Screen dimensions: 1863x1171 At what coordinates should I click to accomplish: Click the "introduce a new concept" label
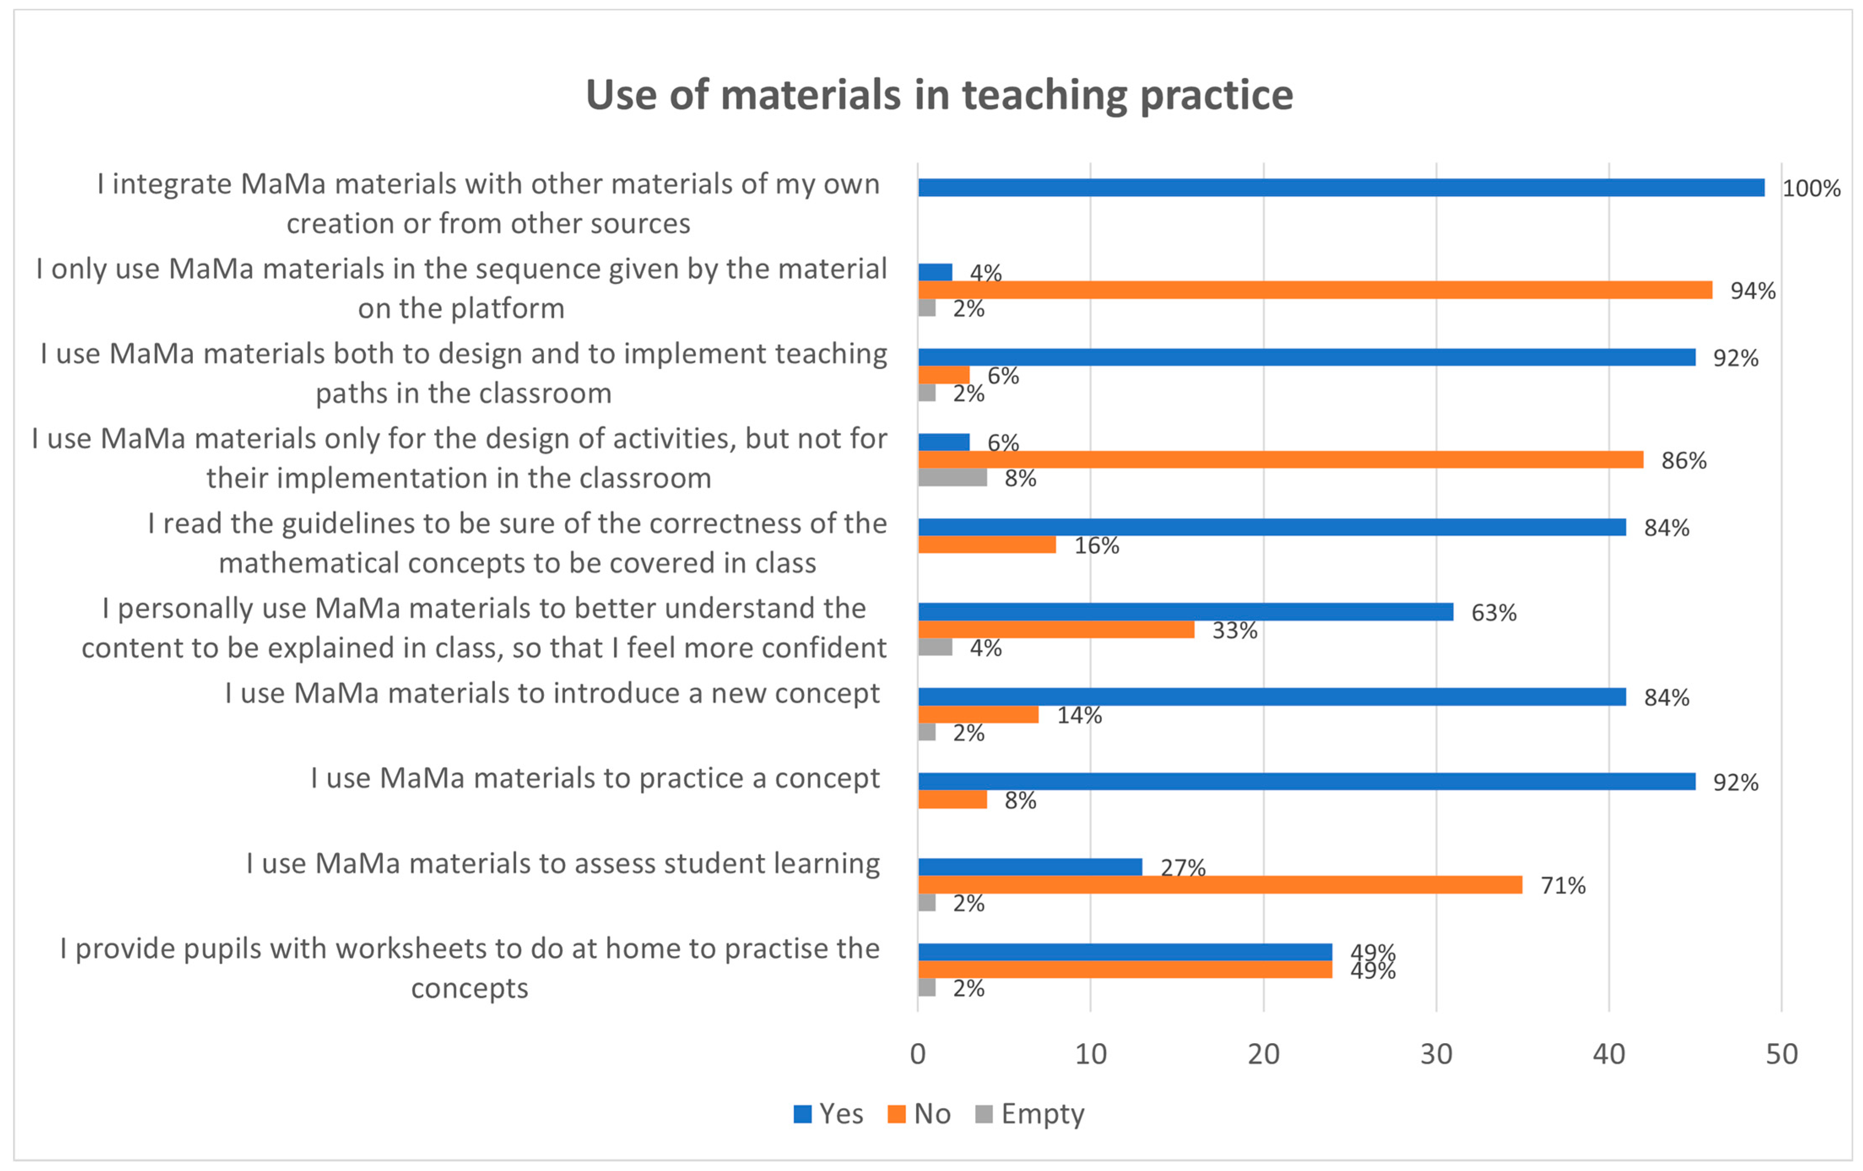point(552,693)
